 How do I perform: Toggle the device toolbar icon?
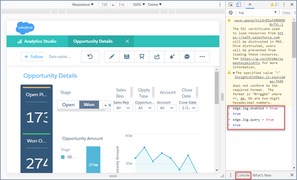coord(239,5)
